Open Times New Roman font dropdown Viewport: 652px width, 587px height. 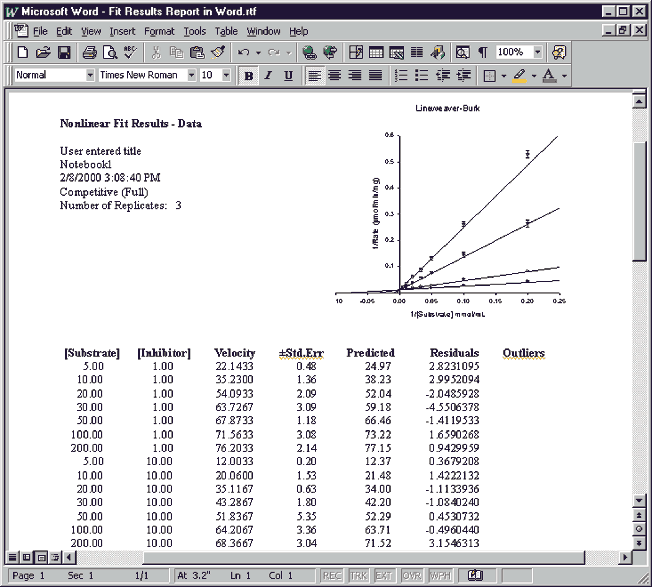click(192, 75)
